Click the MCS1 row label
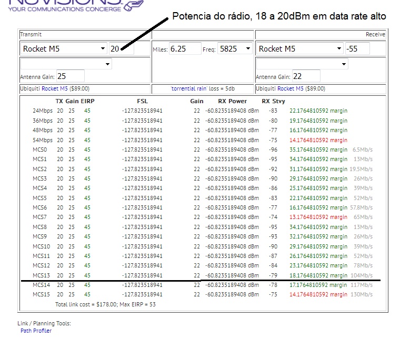400x338 pixels. click(x=40, y=159)
